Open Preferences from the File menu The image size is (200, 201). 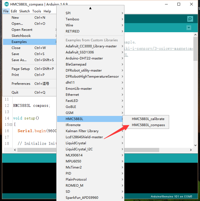30,84
